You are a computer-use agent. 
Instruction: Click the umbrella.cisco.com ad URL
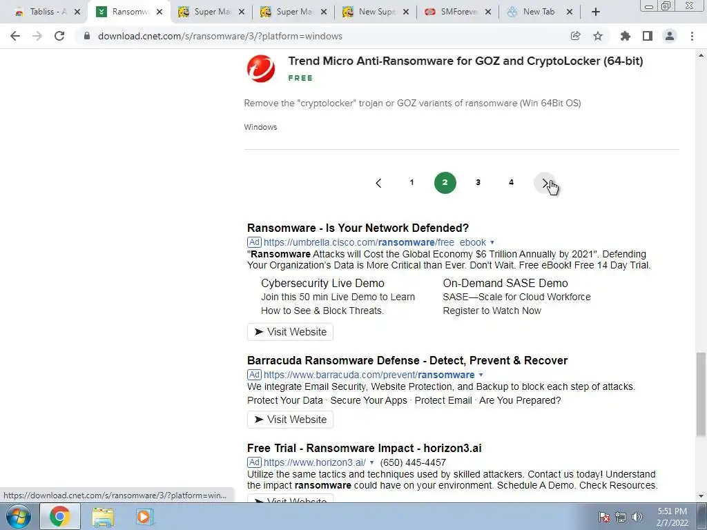(375, 242)
